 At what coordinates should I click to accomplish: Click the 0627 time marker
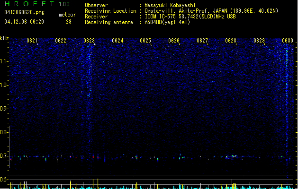pos(202,41)
